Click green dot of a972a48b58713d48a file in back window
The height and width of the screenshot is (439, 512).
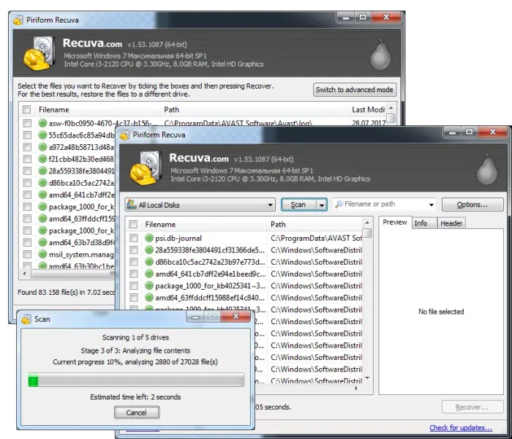click(42, 147)
